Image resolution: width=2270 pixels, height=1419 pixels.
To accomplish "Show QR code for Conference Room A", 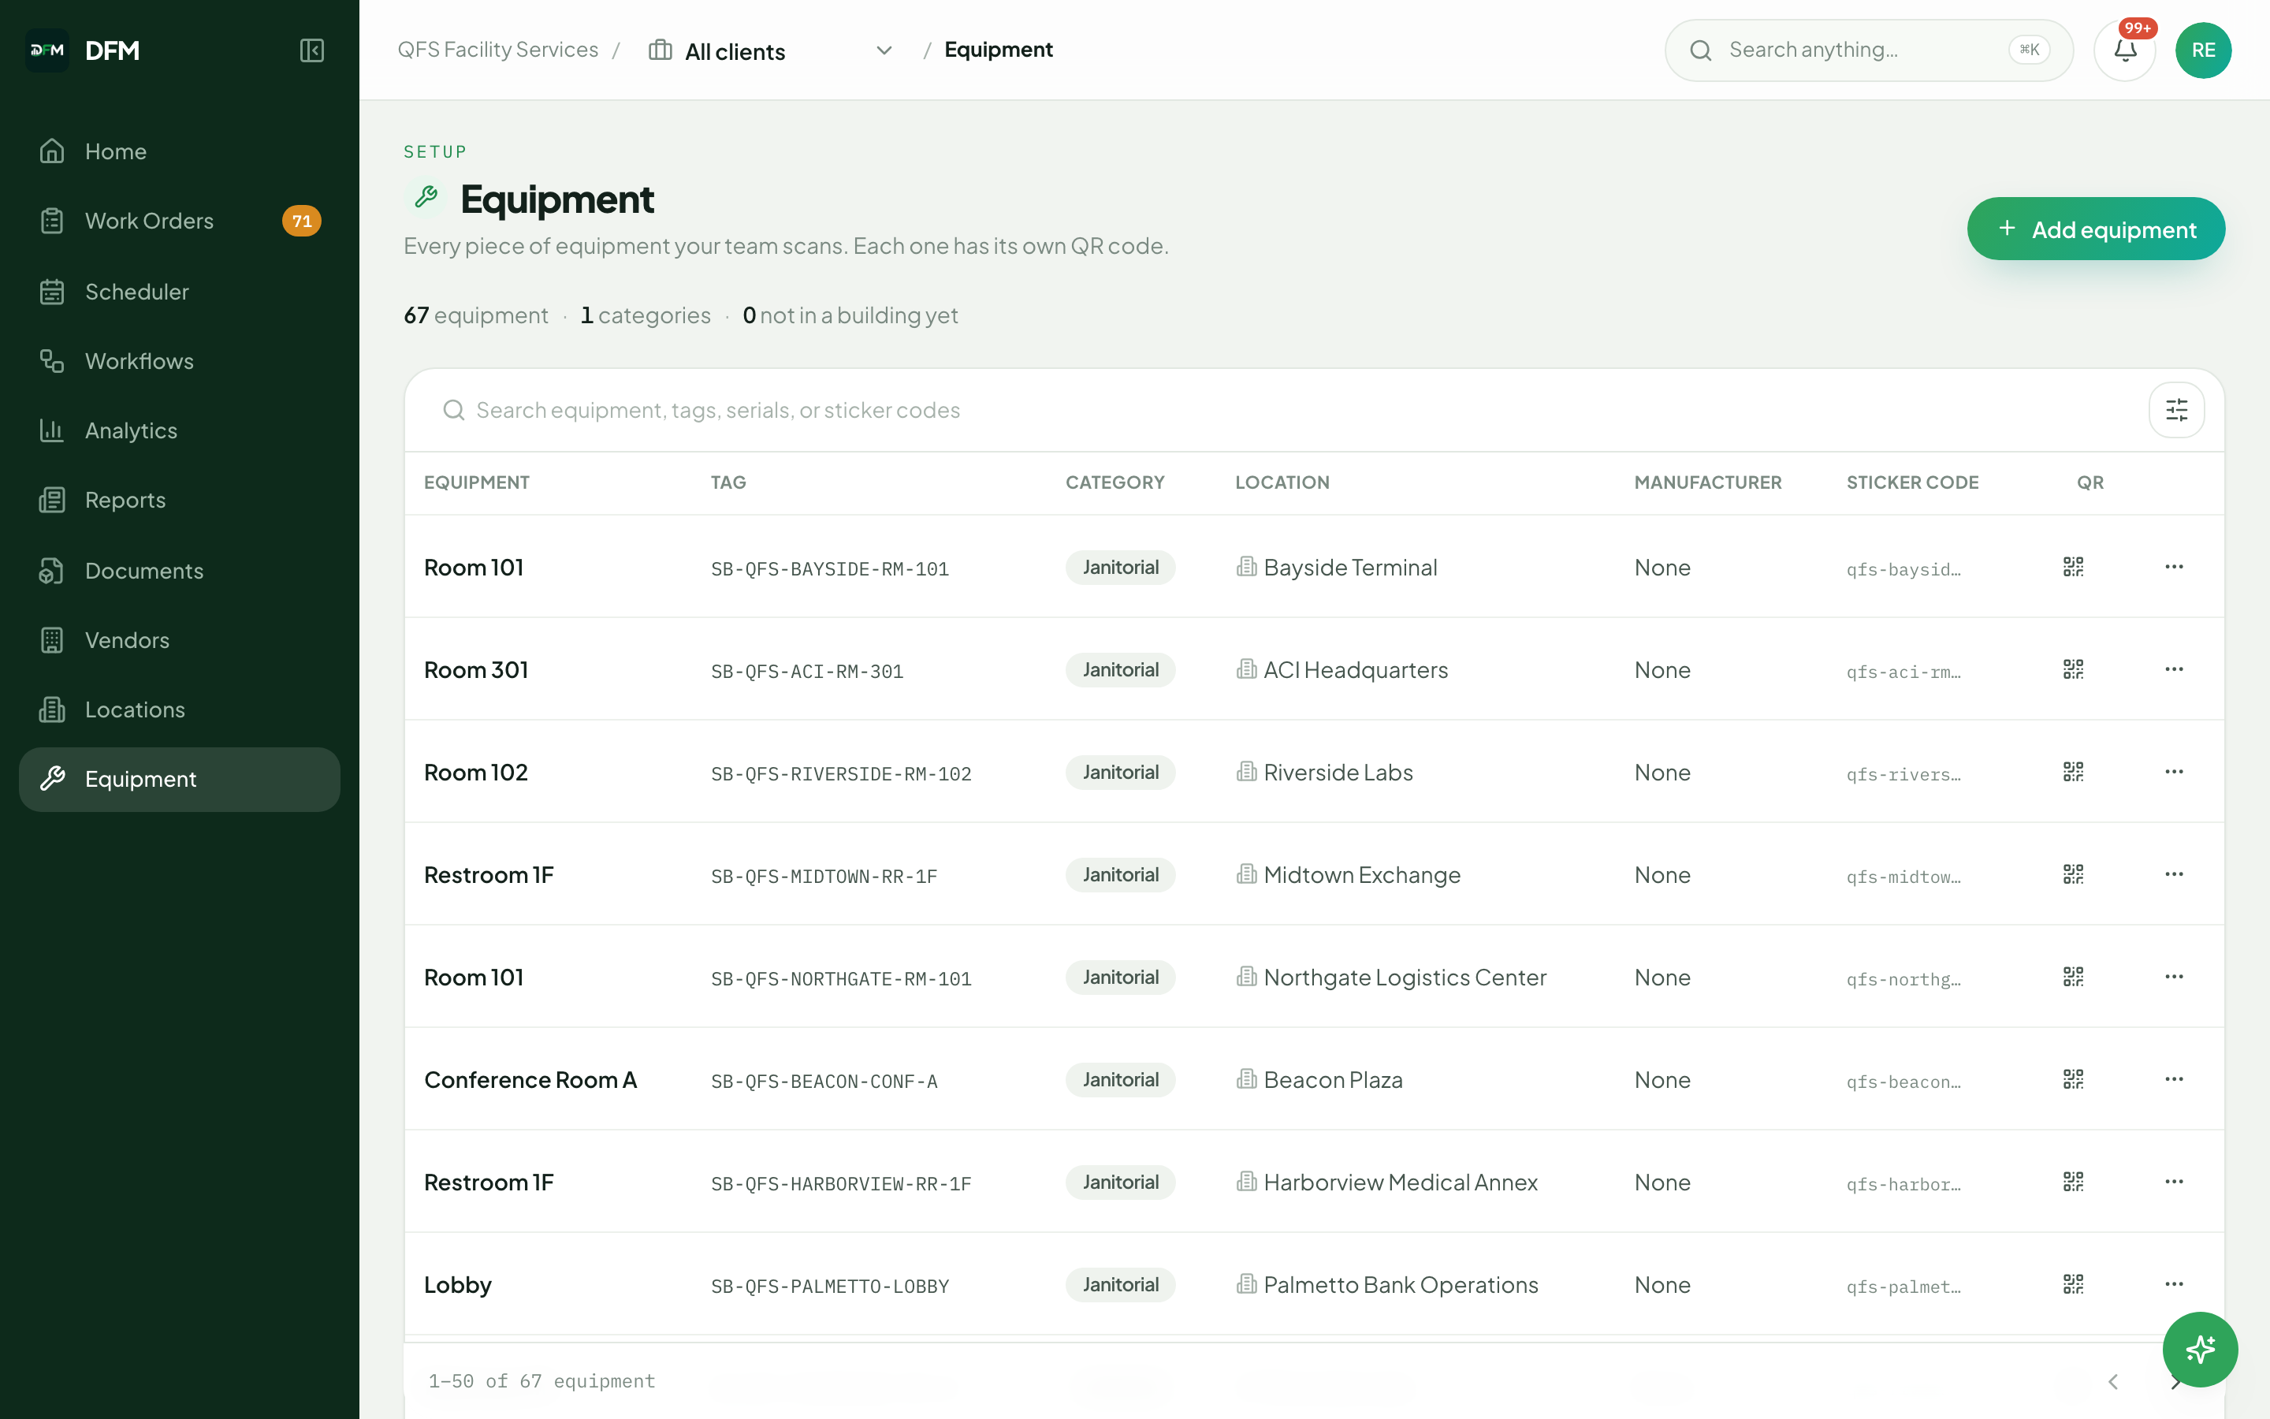I will (x=2073, y=1079).
